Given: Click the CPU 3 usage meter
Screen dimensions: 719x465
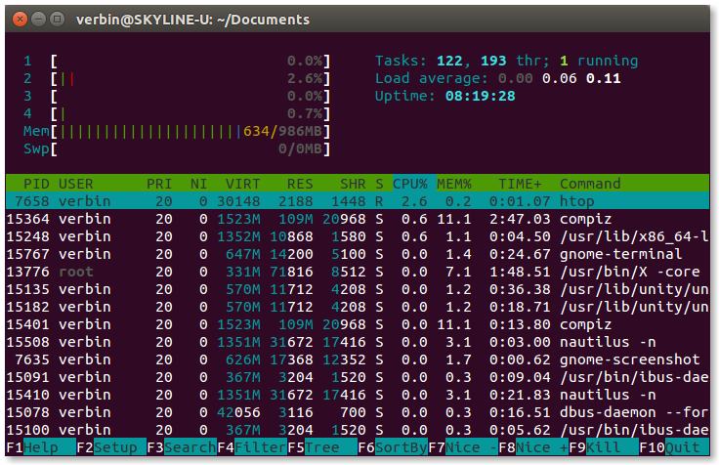Looking at the screenshot, I should pyautogui.click(x=177, y=96).
